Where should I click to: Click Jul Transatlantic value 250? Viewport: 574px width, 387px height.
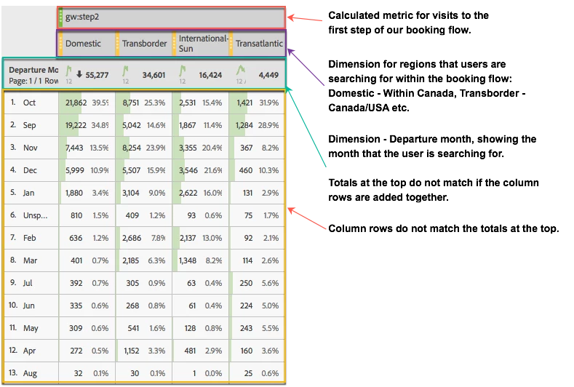[246, 283]
